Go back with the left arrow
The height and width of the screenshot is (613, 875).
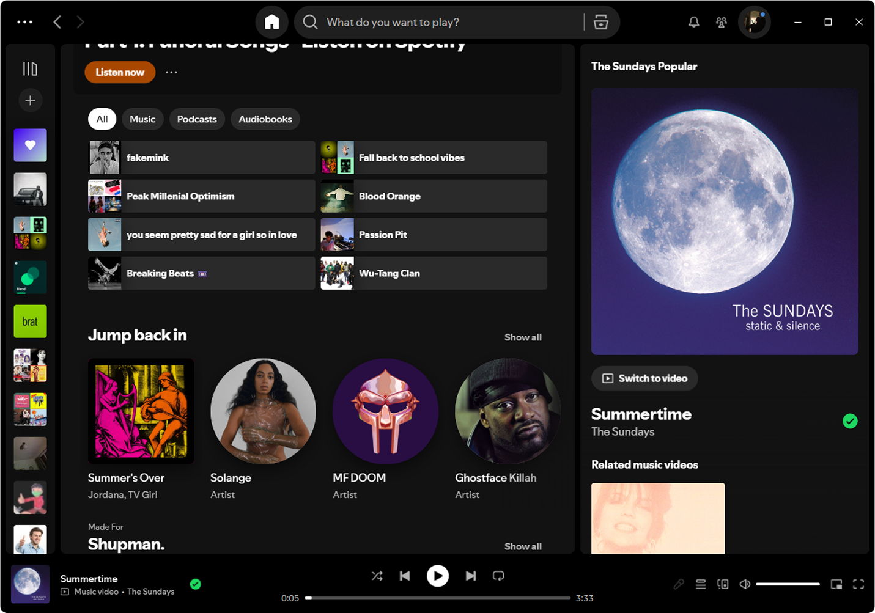point(57,22)
